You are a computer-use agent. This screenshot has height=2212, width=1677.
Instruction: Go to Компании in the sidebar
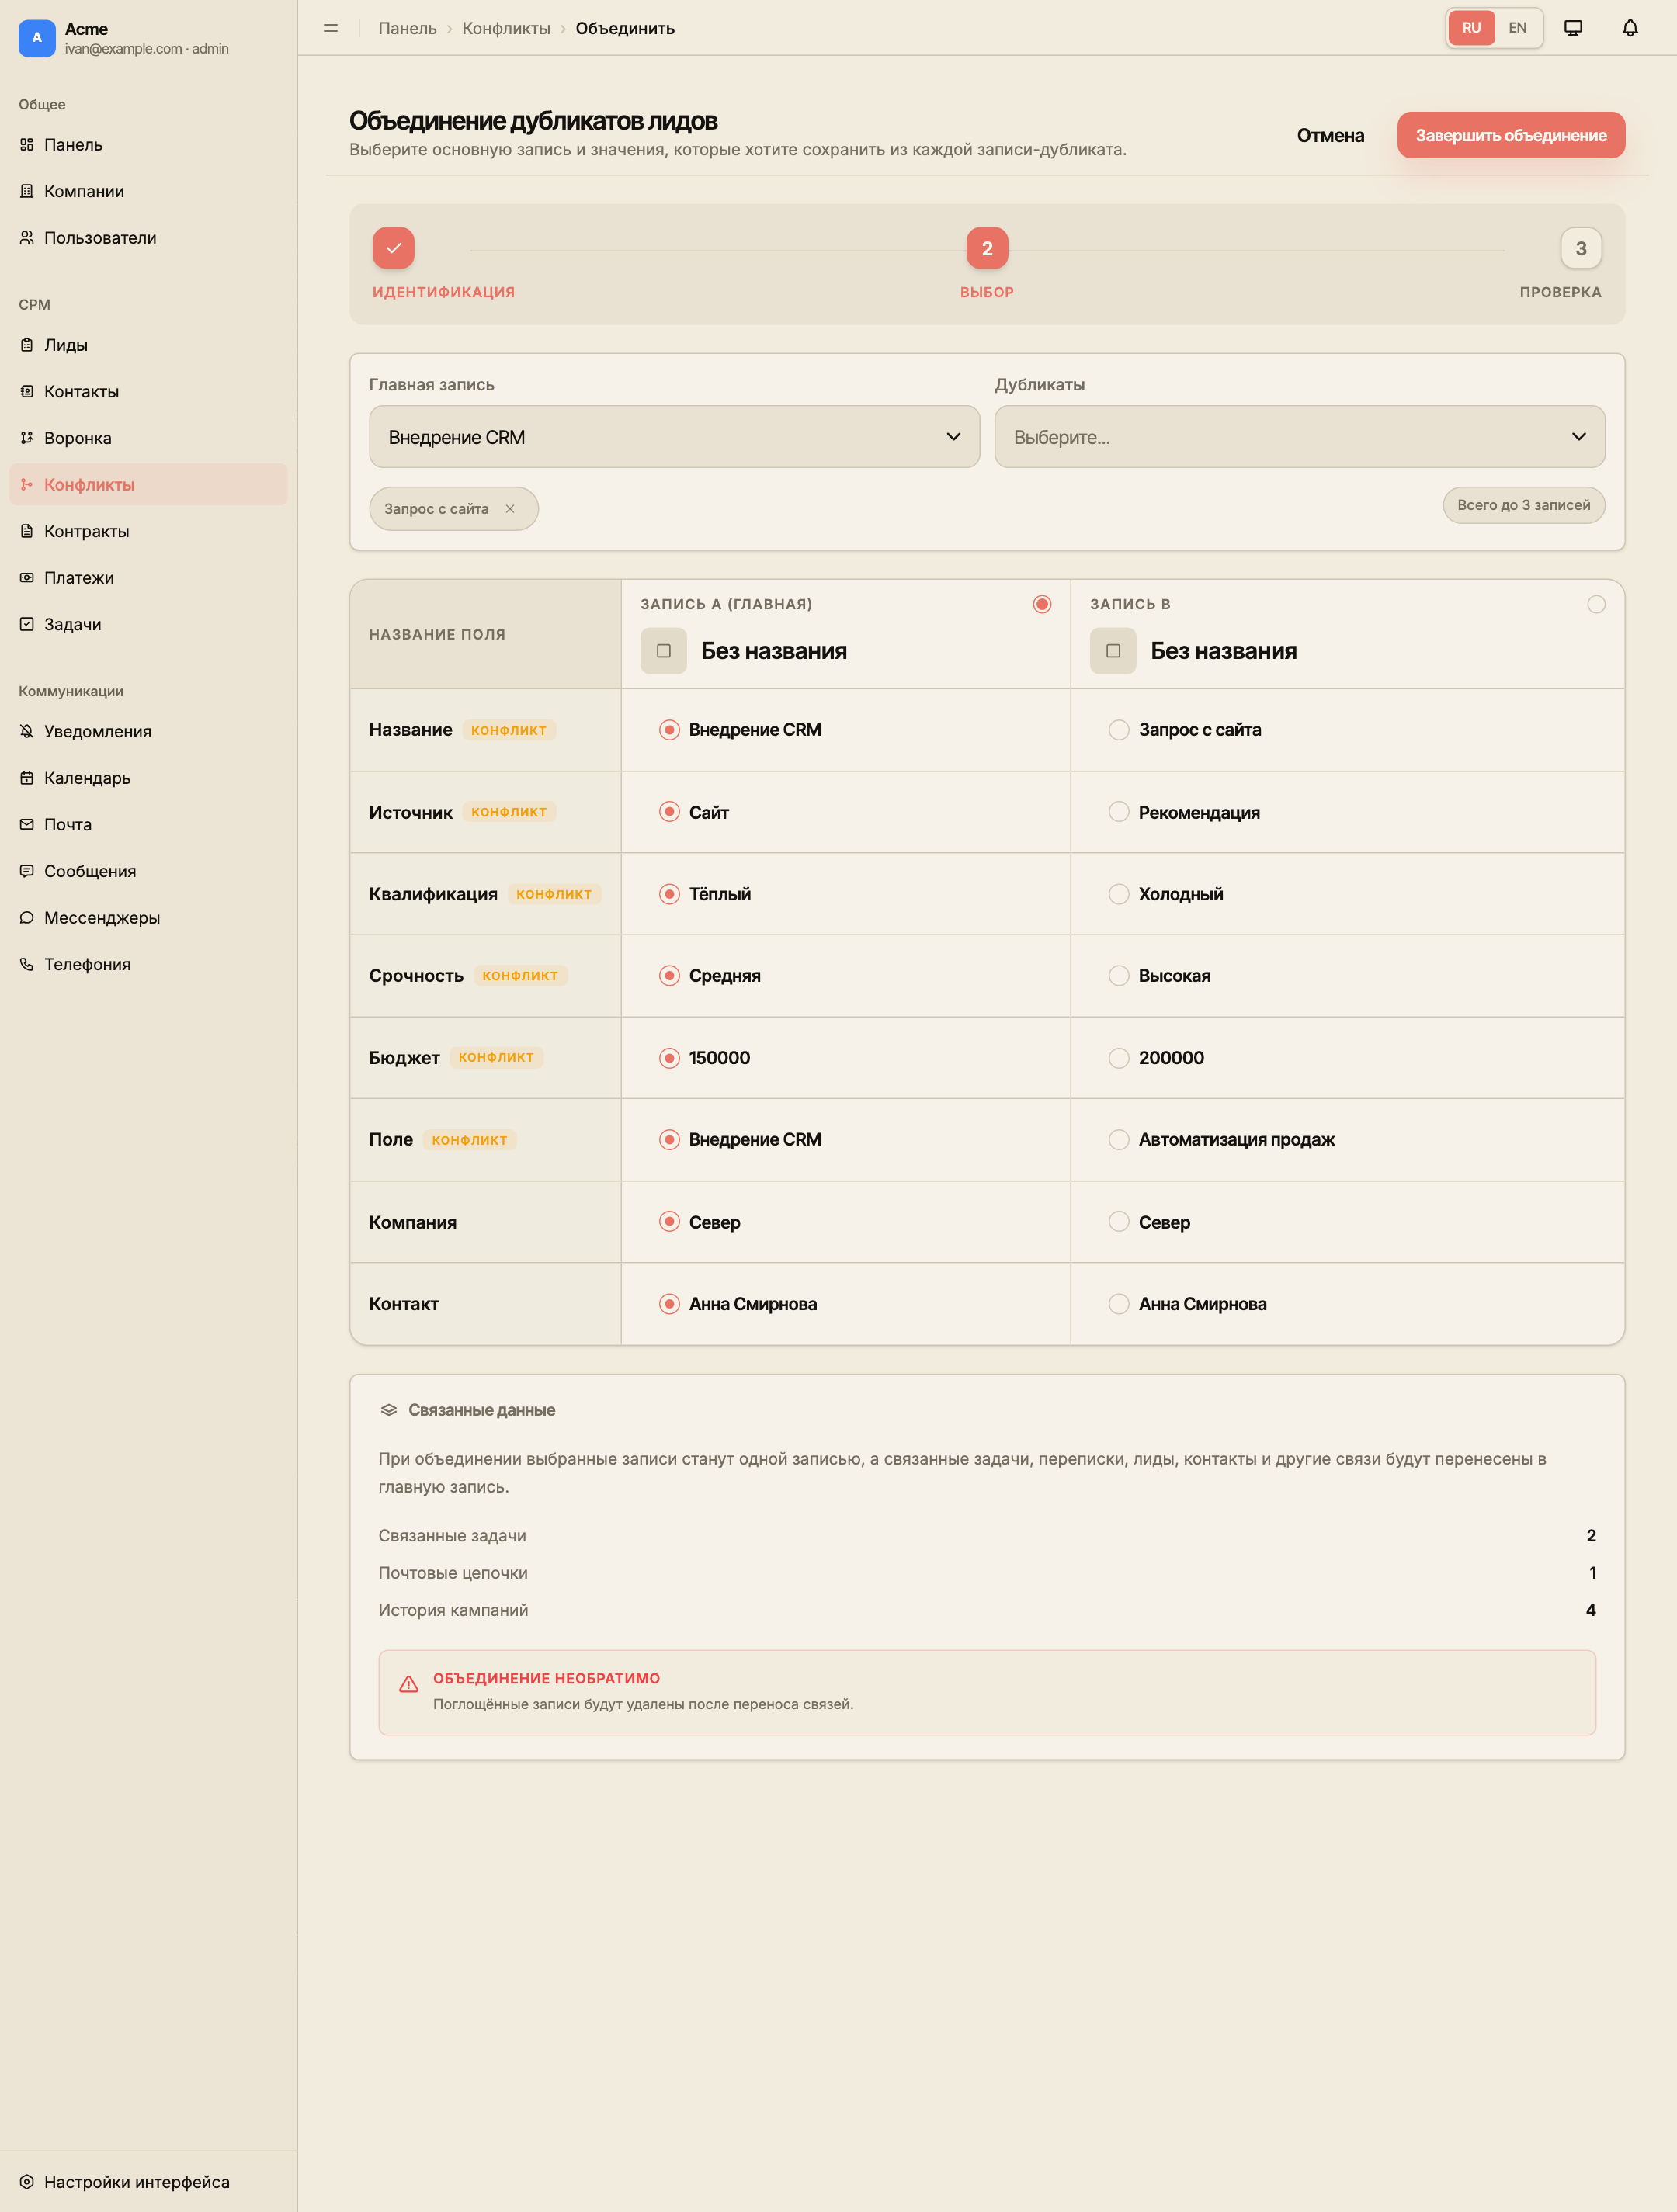tap(148, 191)
